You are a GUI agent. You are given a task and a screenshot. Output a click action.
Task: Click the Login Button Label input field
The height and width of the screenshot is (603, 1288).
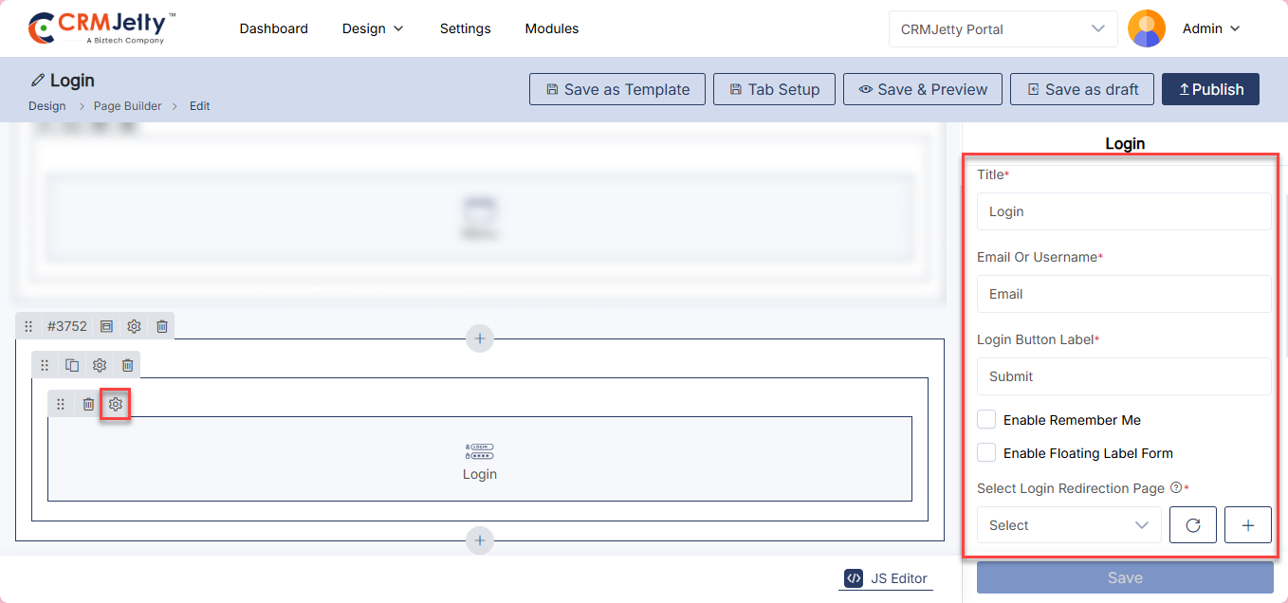point(1123,376)
